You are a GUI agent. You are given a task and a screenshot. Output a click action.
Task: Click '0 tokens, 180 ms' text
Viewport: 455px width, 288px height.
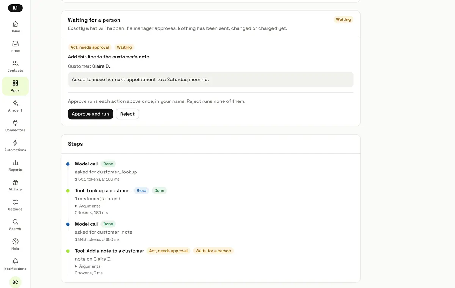pos(91,213)
